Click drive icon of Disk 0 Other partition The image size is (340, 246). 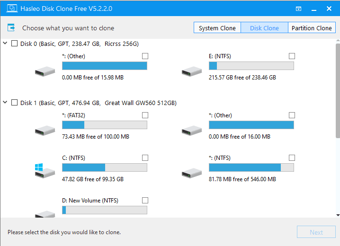click(x=45, y=71)
